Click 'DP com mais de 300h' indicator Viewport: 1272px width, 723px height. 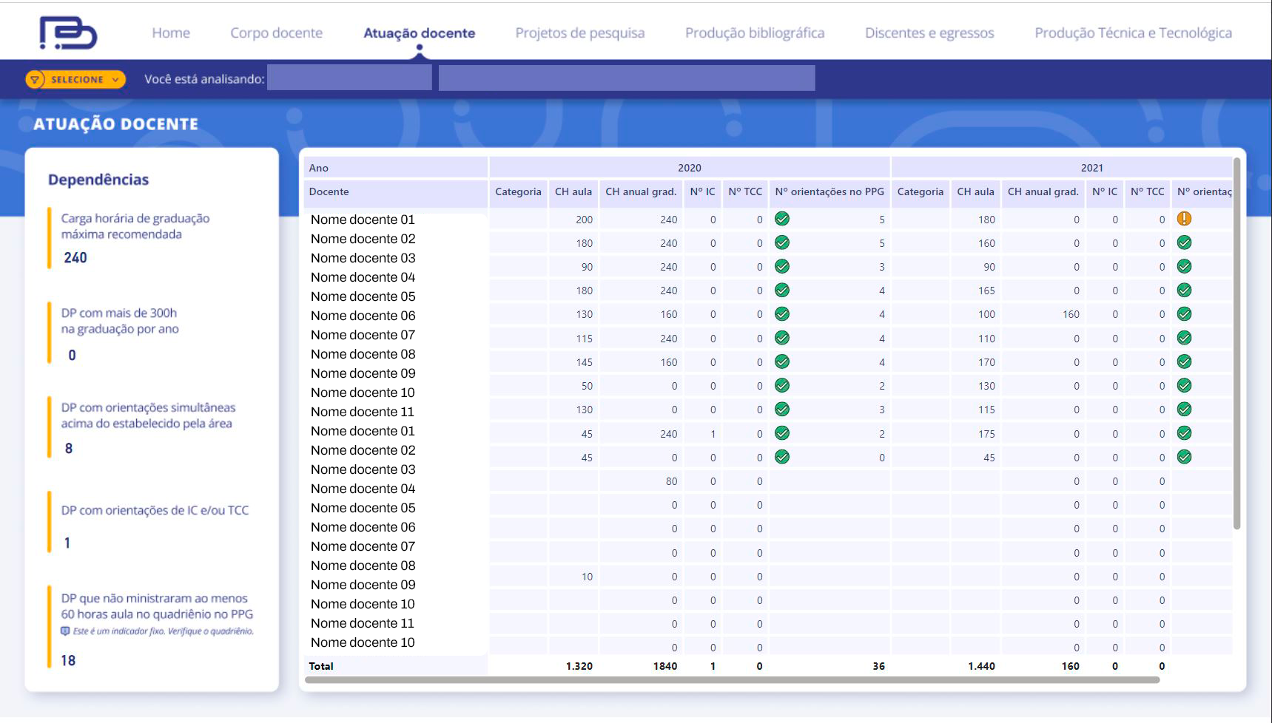120,321
